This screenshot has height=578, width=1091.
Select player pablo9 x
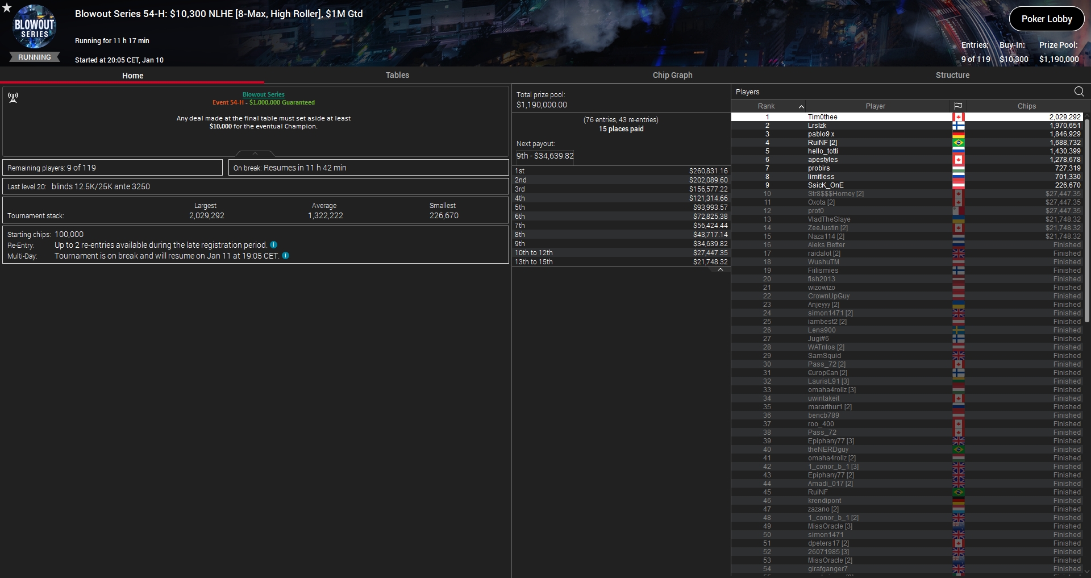coord(907,134)
